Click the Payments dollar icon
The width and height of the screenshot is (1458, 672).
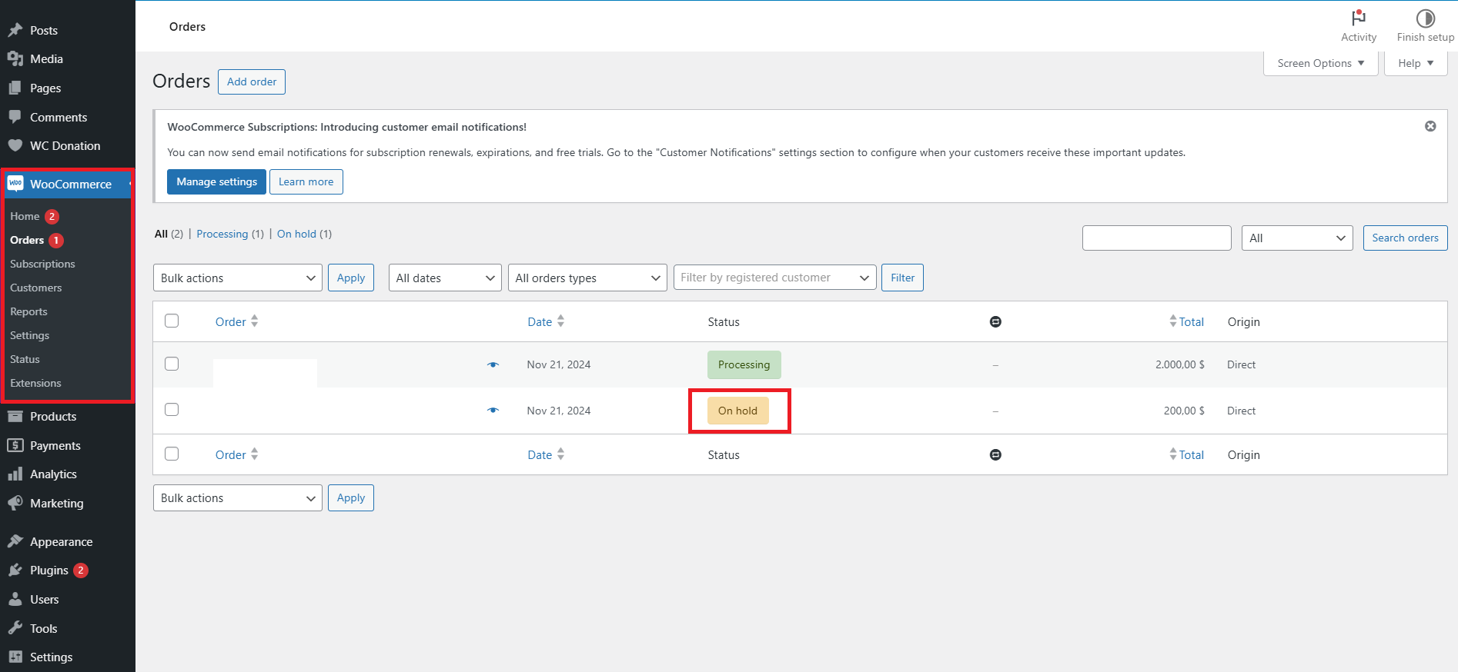coord(15,445)
